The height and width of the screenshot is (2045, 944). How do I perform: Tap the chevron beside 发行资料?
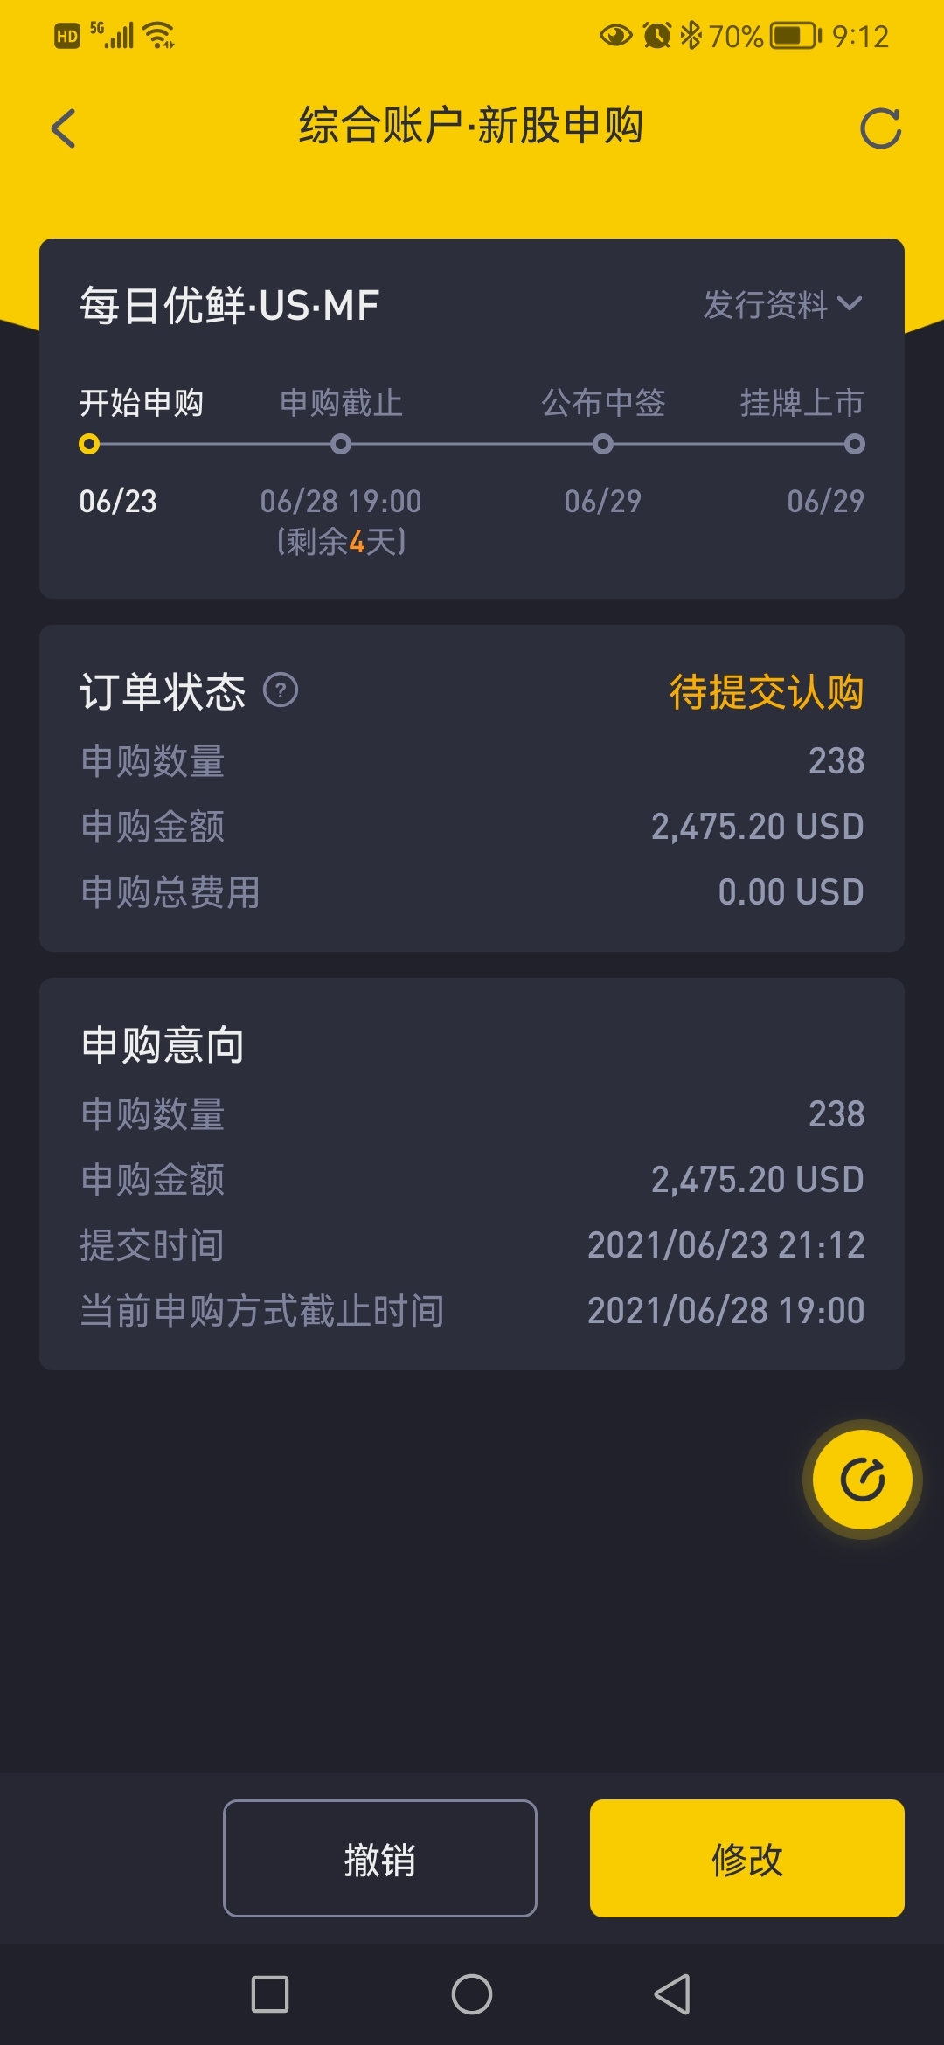(x=850, y=304)
